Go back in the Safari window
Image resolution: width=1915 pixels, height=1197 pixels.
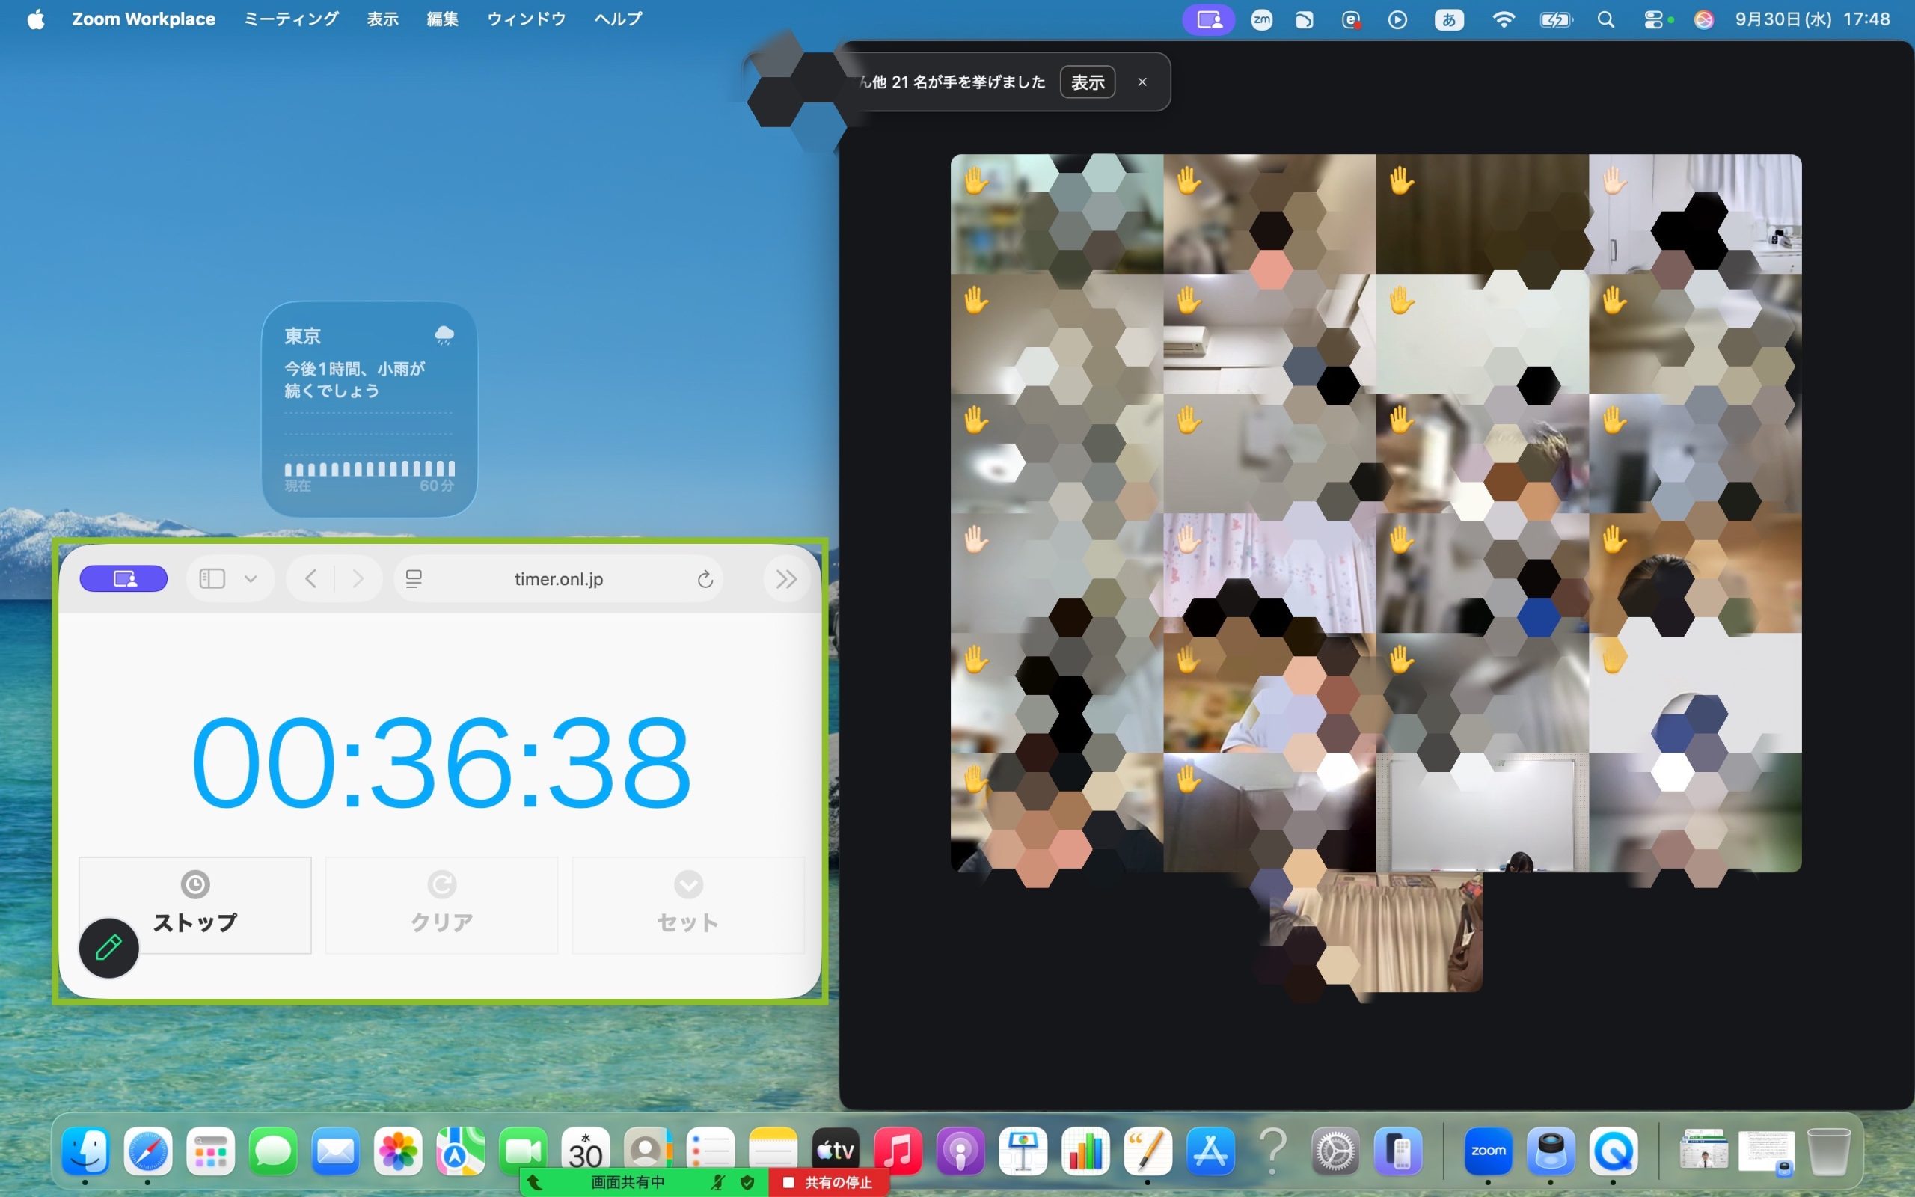click(x=311, y=580)
